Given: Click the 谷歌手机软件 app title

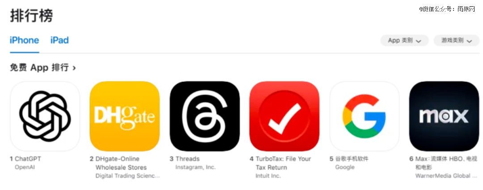Looking at the screenshot, I should click(x=352, y=159).
